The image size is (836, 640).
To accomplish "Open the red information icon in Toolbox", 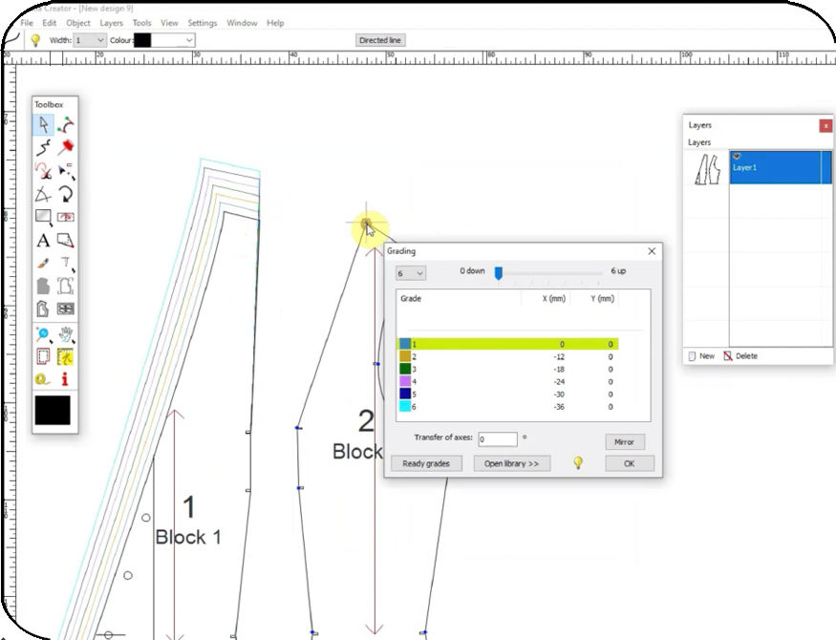I will (x=63, y=378).
